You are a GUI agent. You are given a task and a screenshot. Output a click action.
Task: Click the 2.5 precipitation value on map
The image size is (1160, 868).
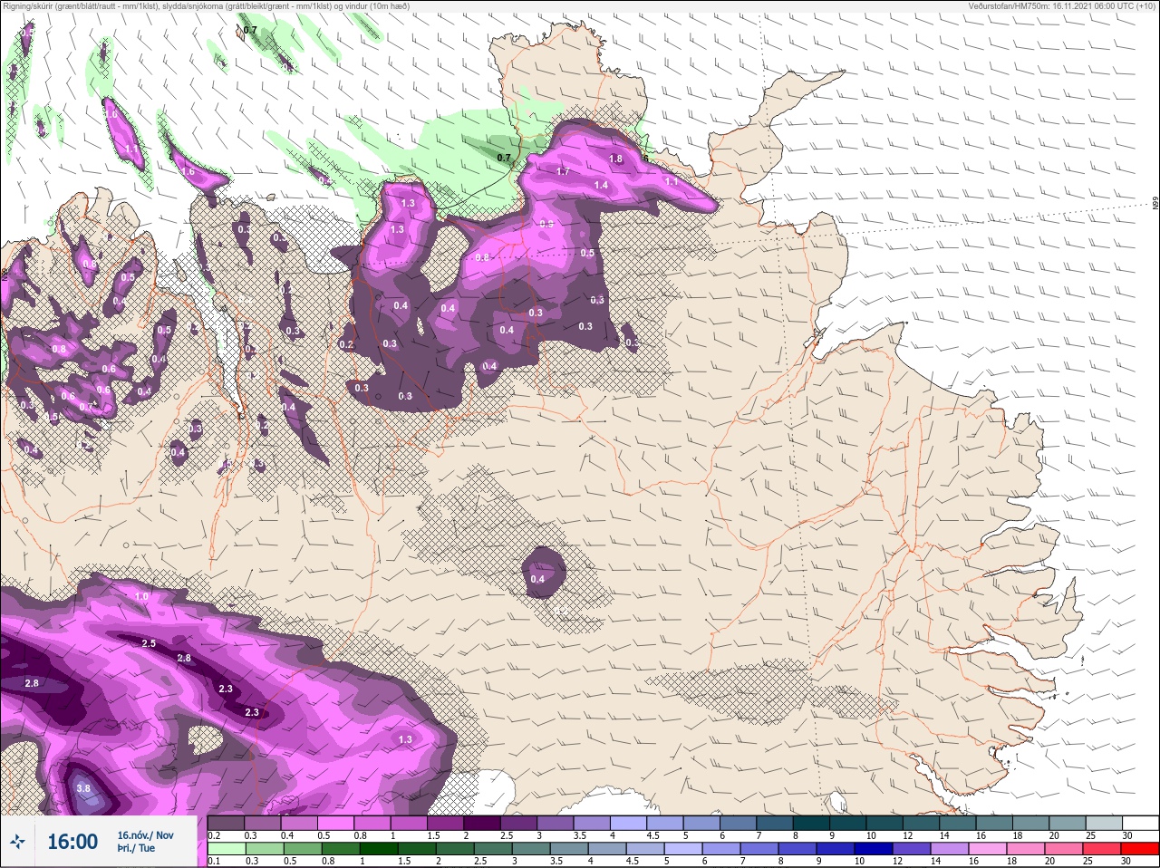click(x=150, y=643)
